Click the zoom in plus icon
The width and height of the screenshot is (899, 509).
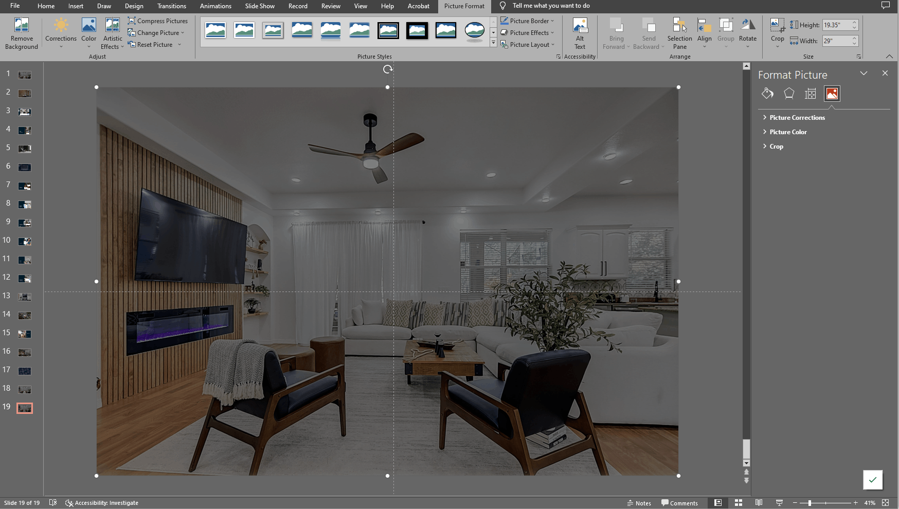tap(855, 503)
